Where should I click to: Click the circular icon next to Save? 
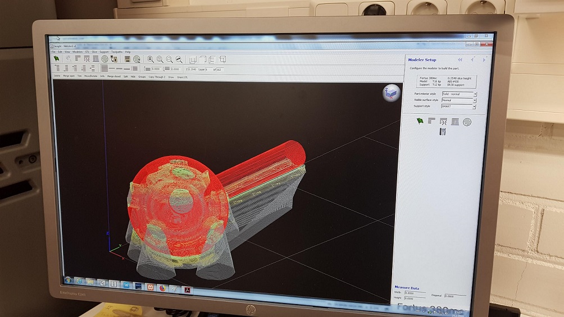[x=137, y=59]
